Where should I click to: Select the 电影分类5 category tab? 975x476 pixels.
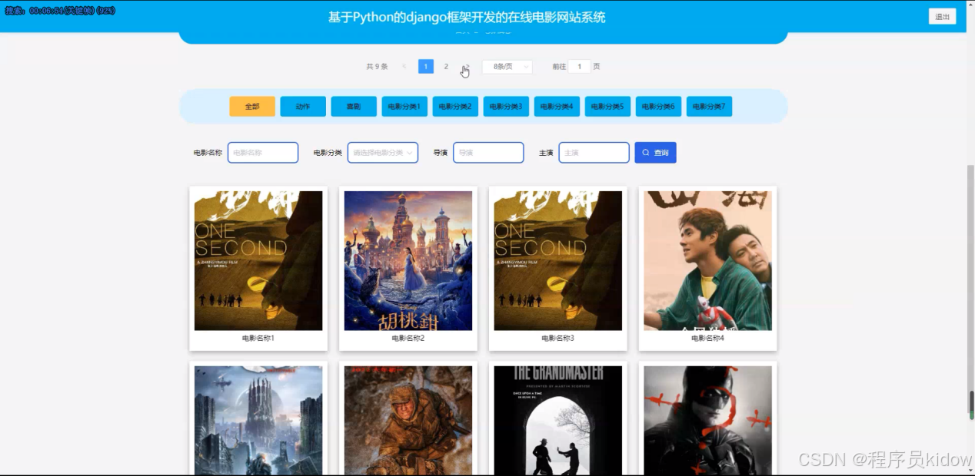click(x=607, y=107)
